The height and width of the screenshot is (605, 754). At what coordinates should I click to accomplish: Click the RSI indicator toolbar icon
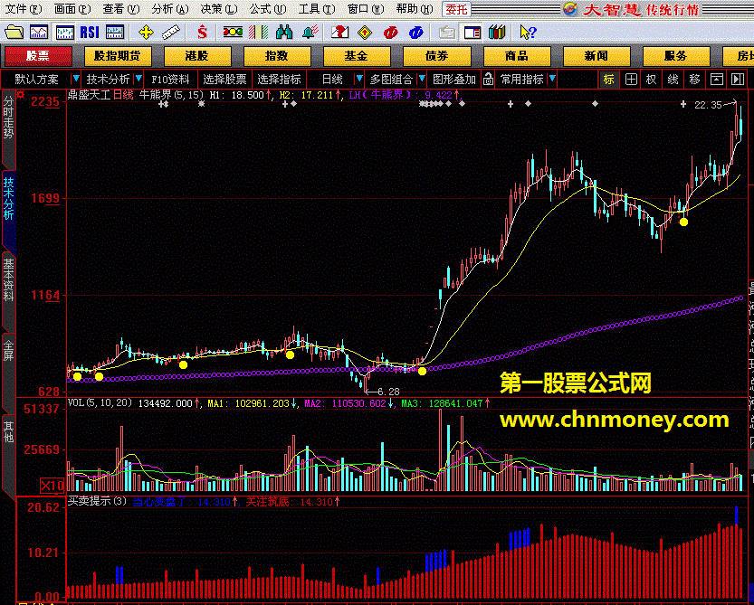90,33
